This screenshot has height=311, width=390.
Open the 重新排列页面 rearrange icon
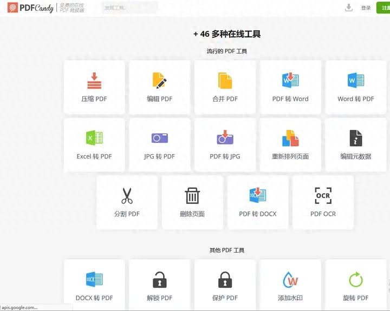(x=290, y=138)
